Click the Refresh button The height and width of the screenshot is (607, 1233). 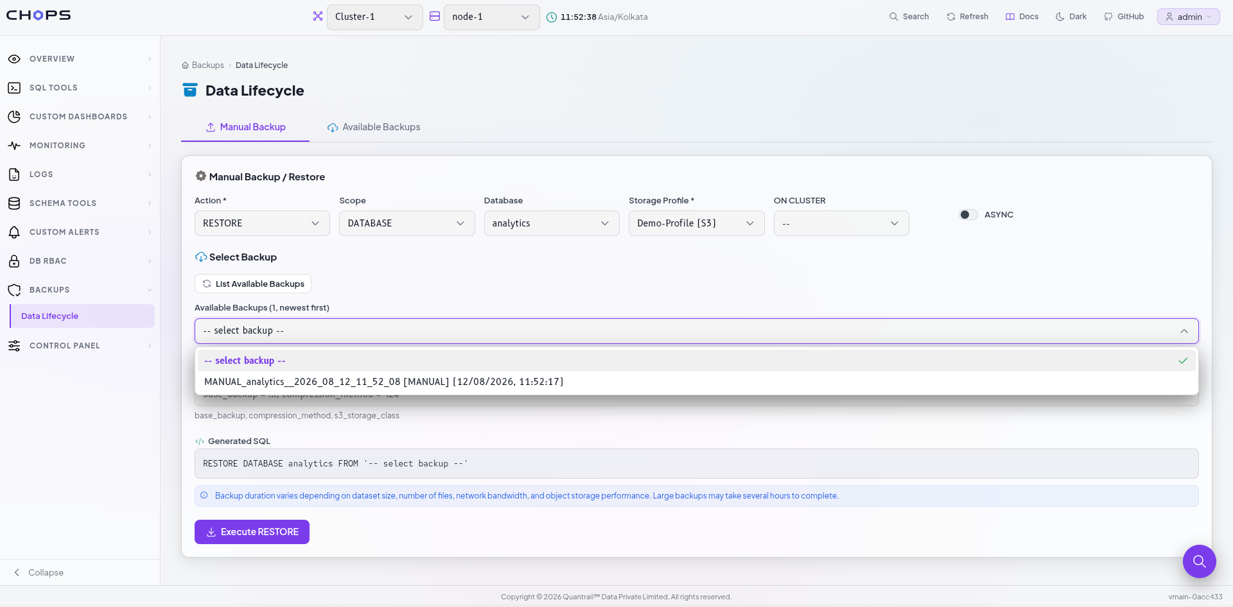[967, 17]
